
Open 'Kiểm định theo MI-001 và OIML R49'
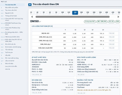[13, 40]
